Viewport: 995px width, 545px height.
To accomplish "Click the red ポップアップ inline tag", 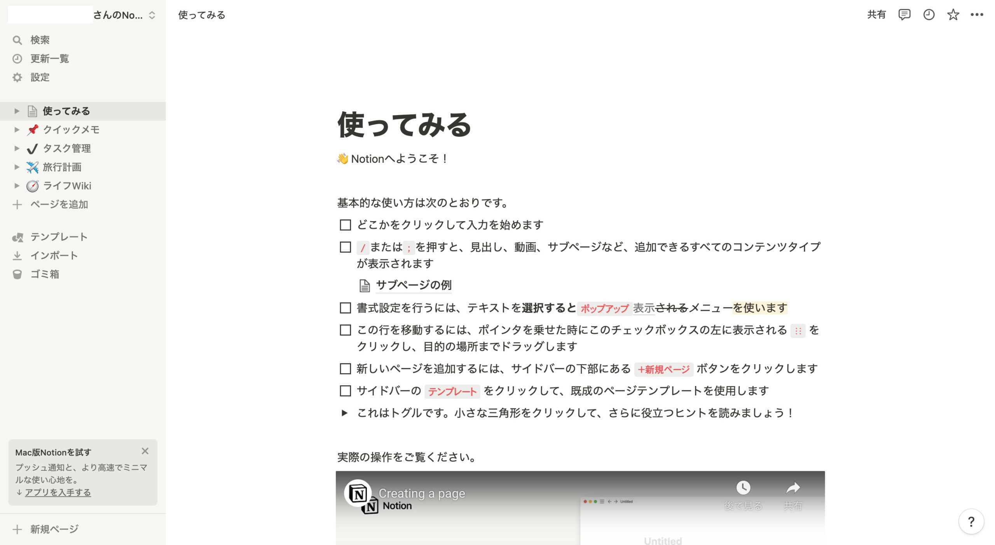I will 604,309.
